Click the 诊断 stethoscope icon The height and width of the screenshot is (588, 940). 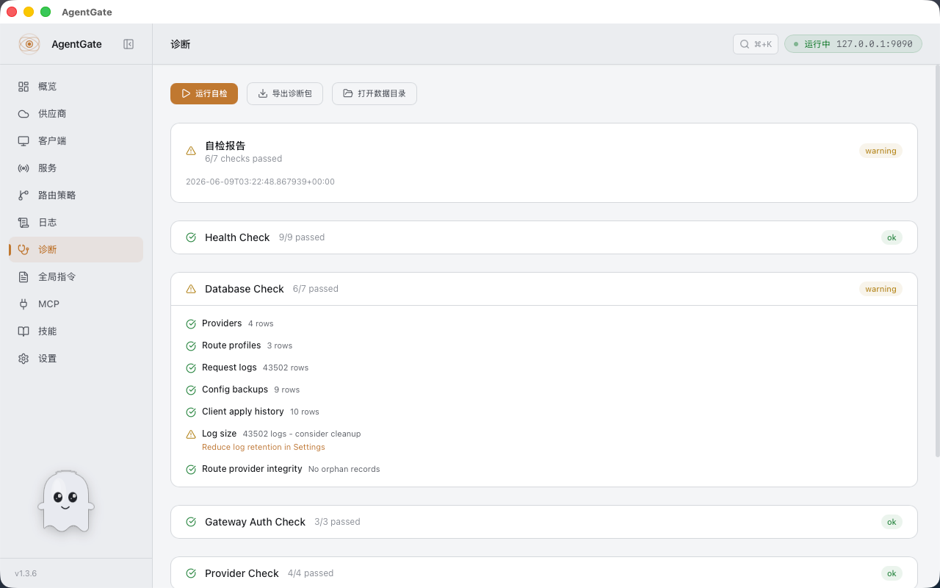pos(23,250)
